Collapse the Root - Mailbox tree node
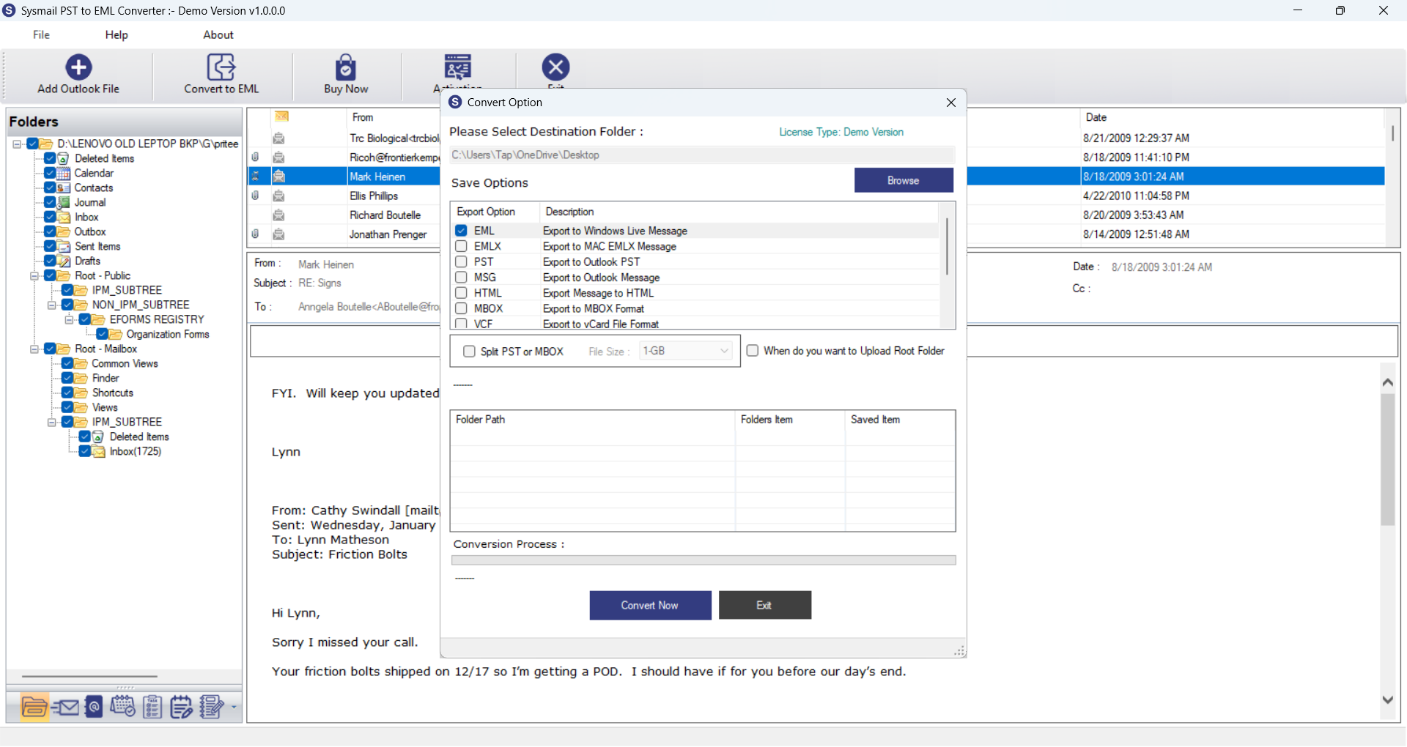1407x747 pixels. pyautogui.click(x=34, y=349)
